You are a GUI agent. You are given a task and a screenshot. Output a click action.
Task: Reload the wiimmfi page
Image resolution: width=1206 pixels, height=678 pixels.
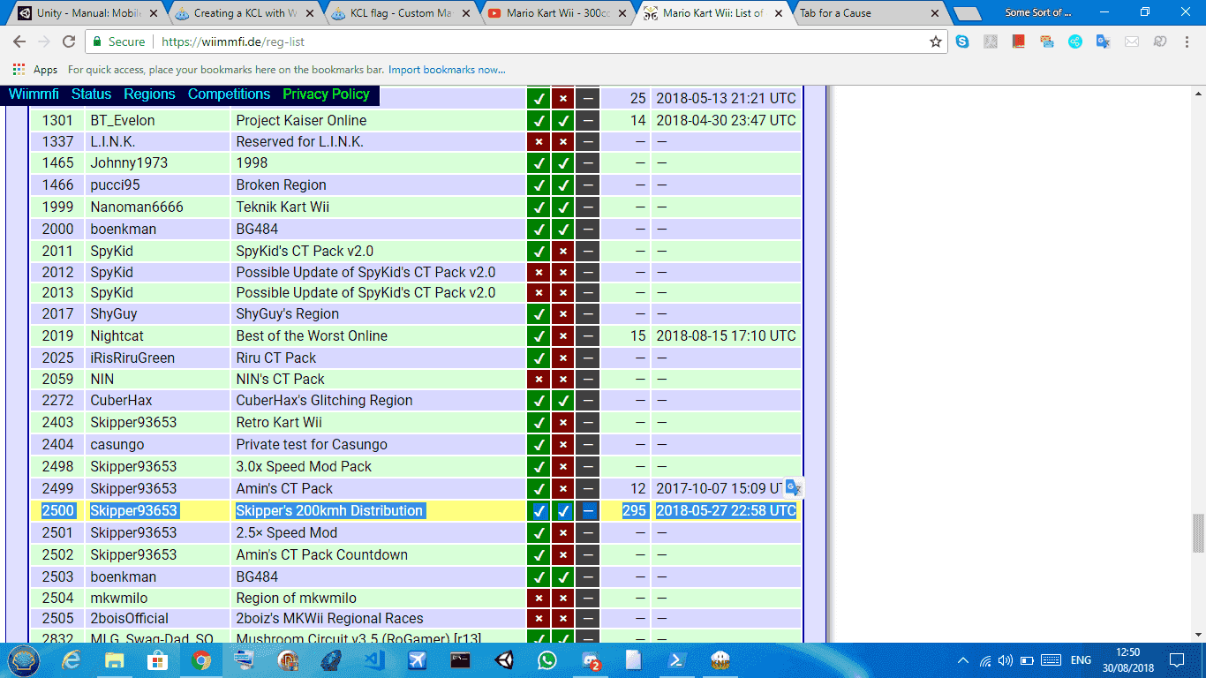click(69, 41)
